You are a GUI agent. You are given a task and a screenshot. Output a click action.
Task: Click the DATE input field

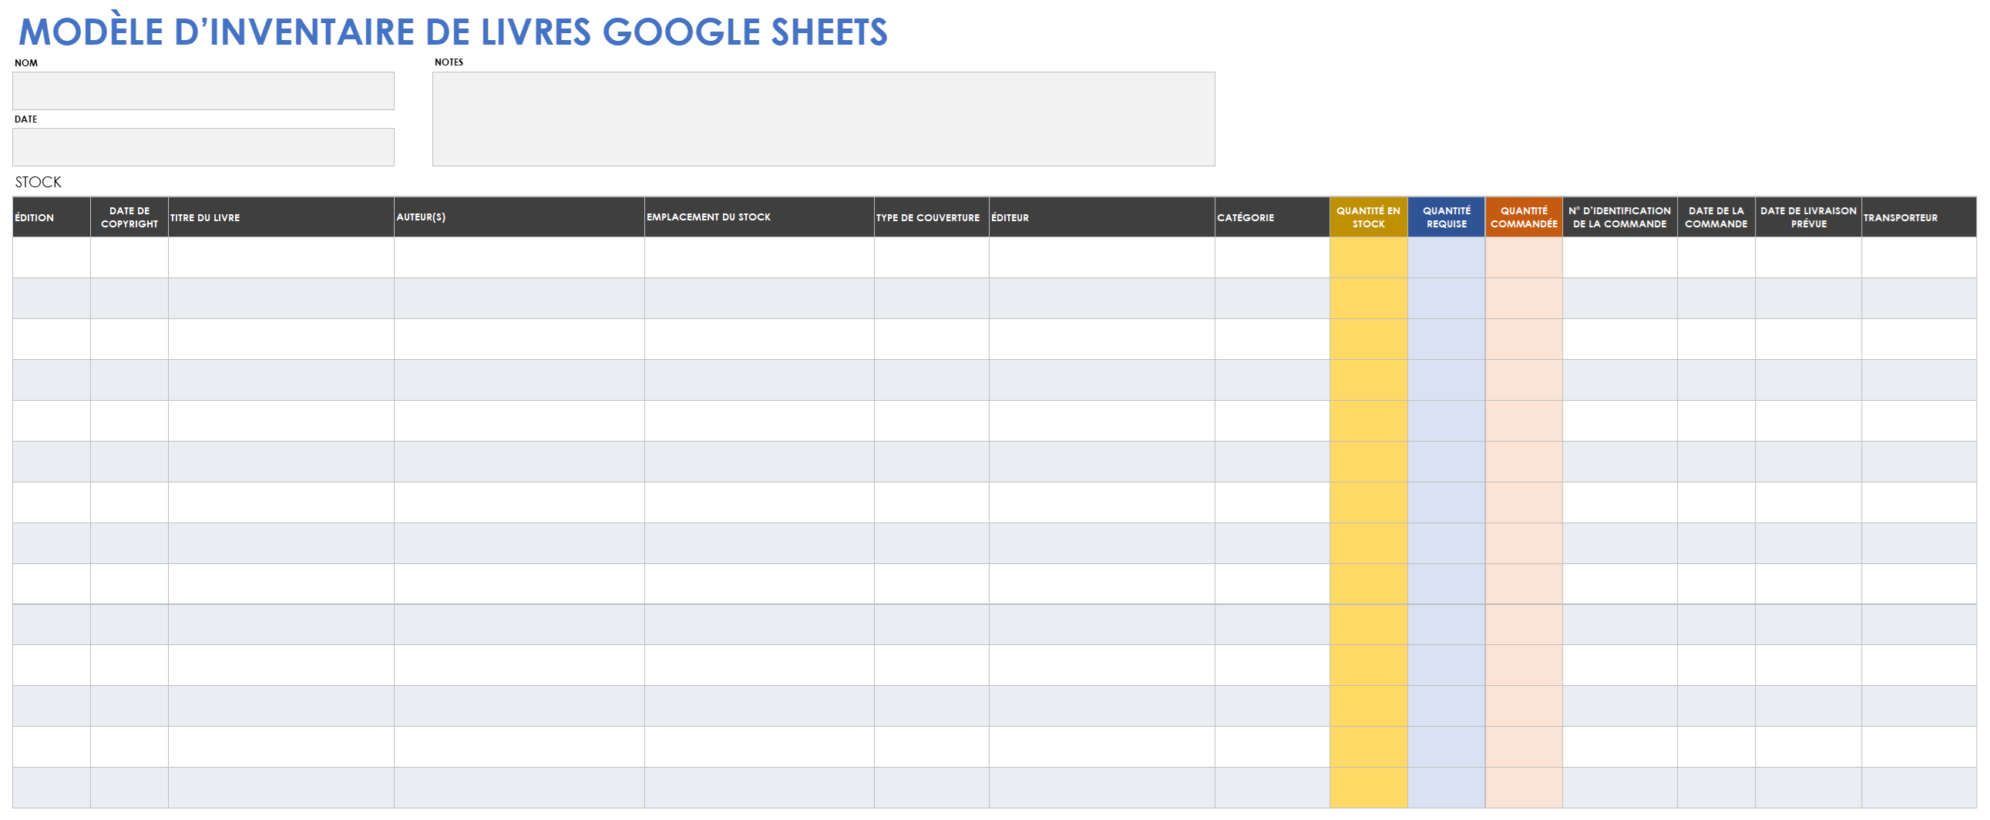coord(203,147)
